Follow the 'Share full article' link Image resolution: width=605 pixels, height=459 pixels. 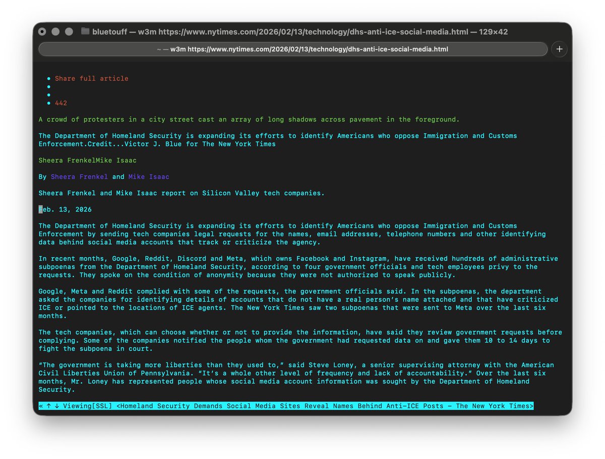[92, 79]
